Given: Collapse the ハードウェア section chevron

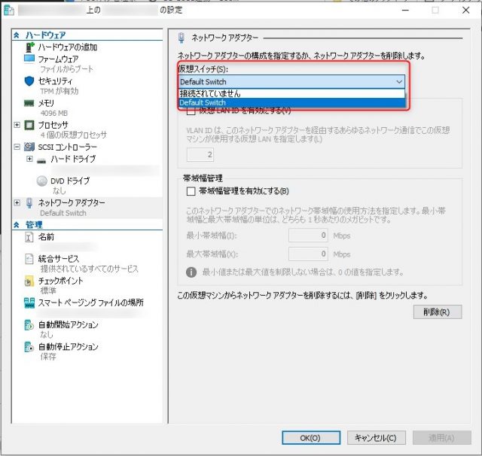Looking at the screenshot, I should click(x=17, y=35).
